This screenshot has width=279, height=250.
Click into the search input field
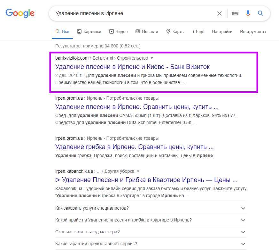(134, 13)
